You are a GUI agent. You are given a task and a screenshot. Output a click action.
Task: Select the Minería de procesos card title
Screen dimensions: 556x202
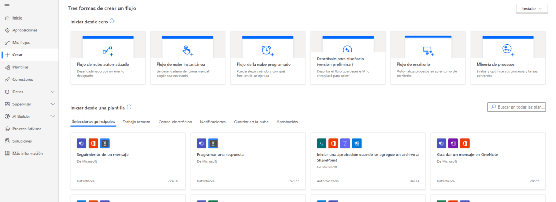(x=495, y=65)
